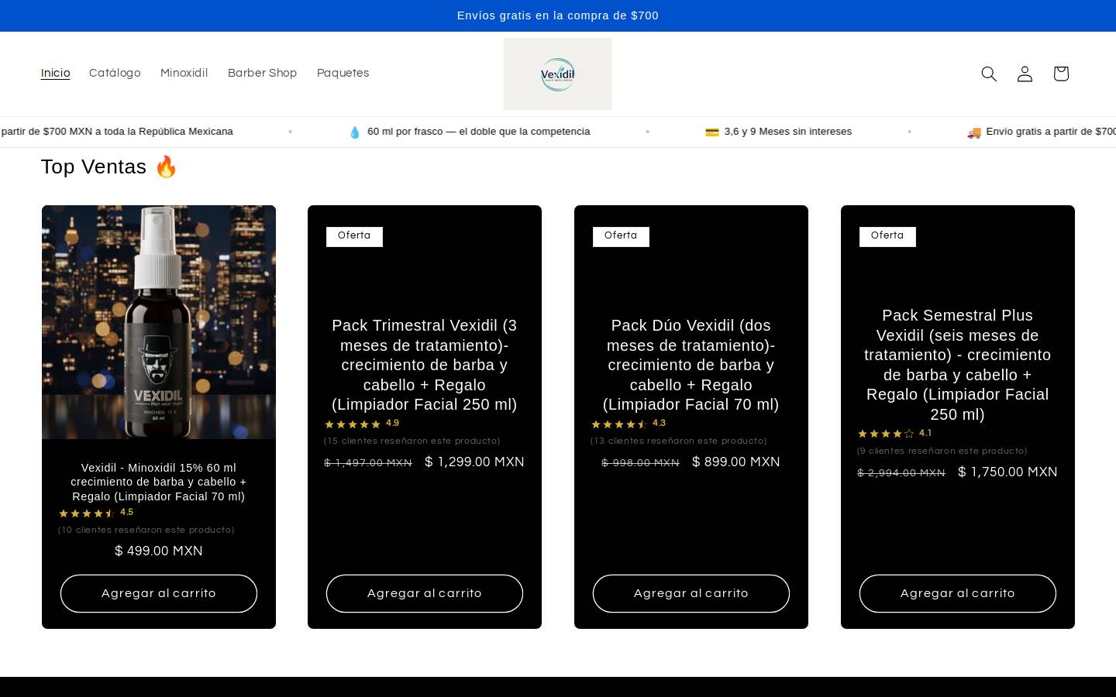Click '(13 clientes reseñaron este producto)' text

(679, 441)
